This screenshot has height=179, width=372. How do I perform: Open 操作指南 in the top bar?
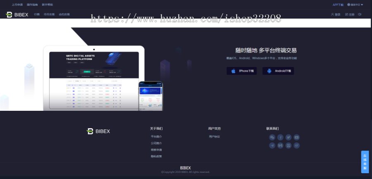[x=32, y=5]
